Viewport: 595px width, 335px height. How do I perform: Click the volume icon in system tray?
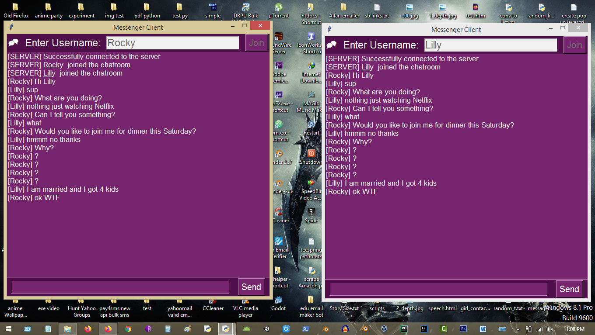pos(549,329)
